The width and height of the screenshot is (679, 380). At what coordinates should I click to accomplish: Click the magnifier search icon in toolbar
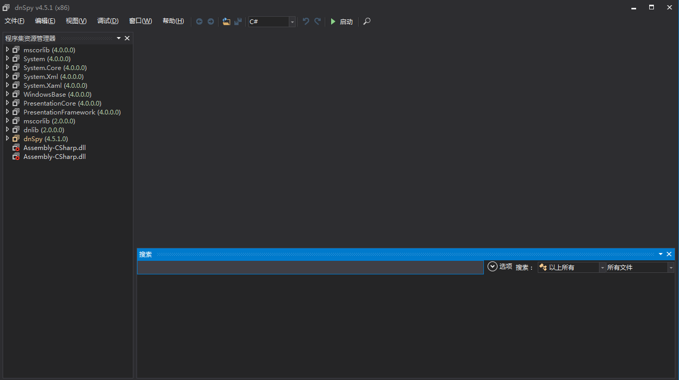click(x=367, y=21)
